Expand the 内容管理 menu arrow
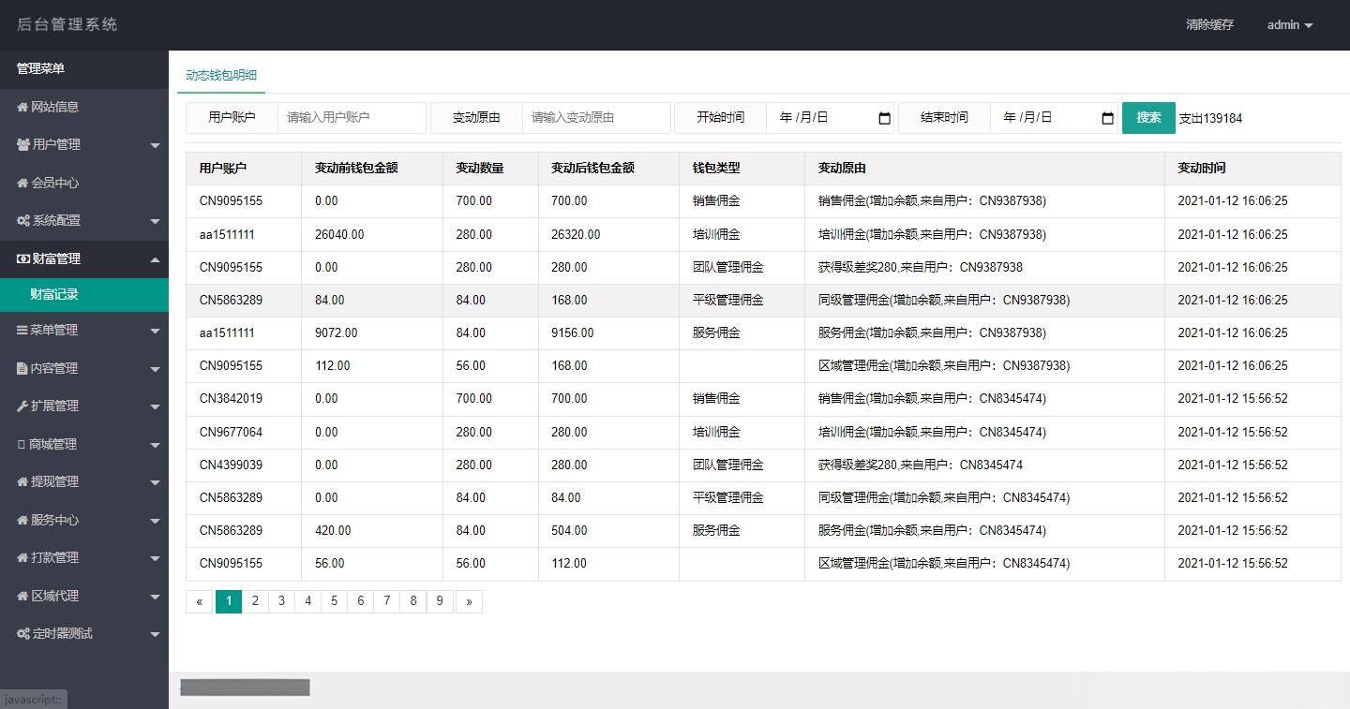 pyautogui.click(x=155, y=369)
